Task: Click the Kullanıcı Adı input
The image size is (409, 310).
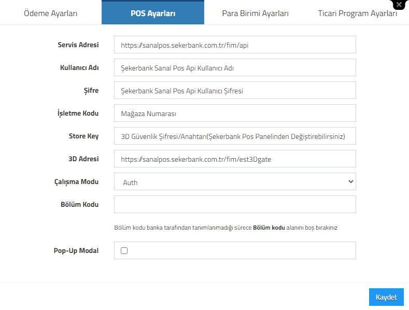Action: point(235,67)
